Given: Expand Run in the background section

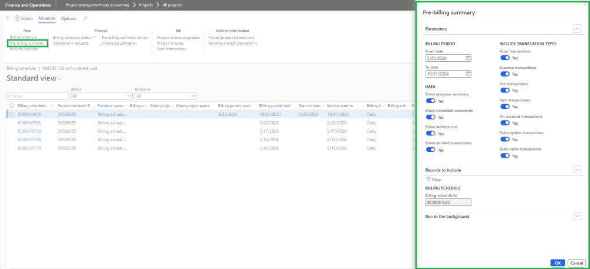Looking at the screenshot, I should [576, 216].
